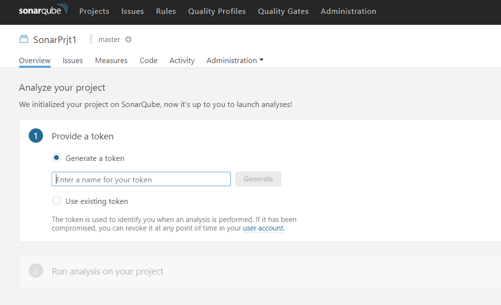Viewport: 501px width, 305px height.
Task: Open Quality Gates
Action: tap(283, 11)
